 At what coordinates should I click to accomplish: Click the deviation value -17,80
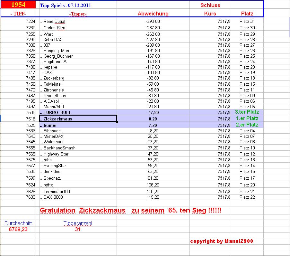tap(153, 112)
